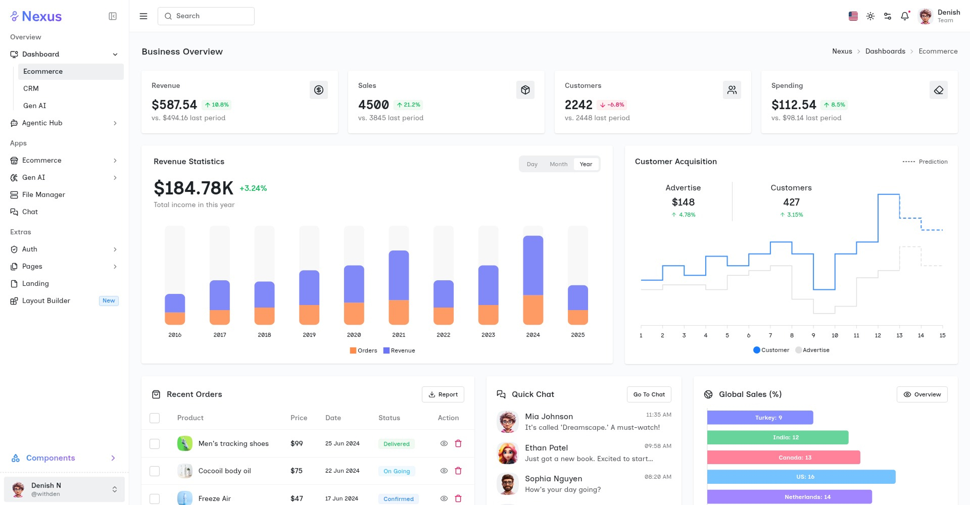The image size is (970, 505).
Task: Go to Dashboards in the breadcrumb trail
Action: [x=885, y=51]
